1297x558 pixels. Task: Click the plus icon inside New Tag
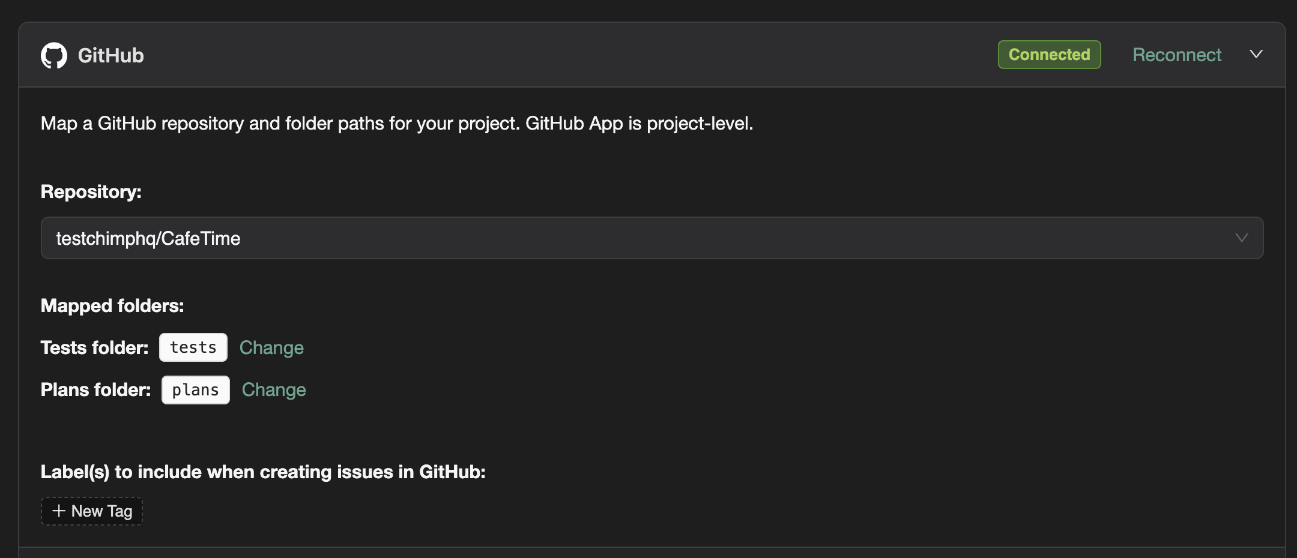[58, 511]
